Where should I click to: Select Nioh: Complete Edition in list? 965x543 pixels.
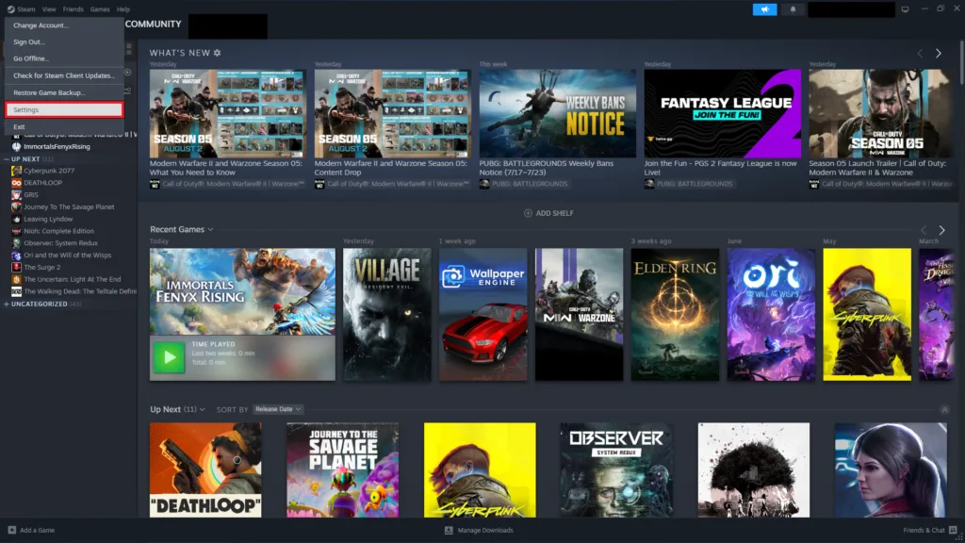[x=59, y=231]
